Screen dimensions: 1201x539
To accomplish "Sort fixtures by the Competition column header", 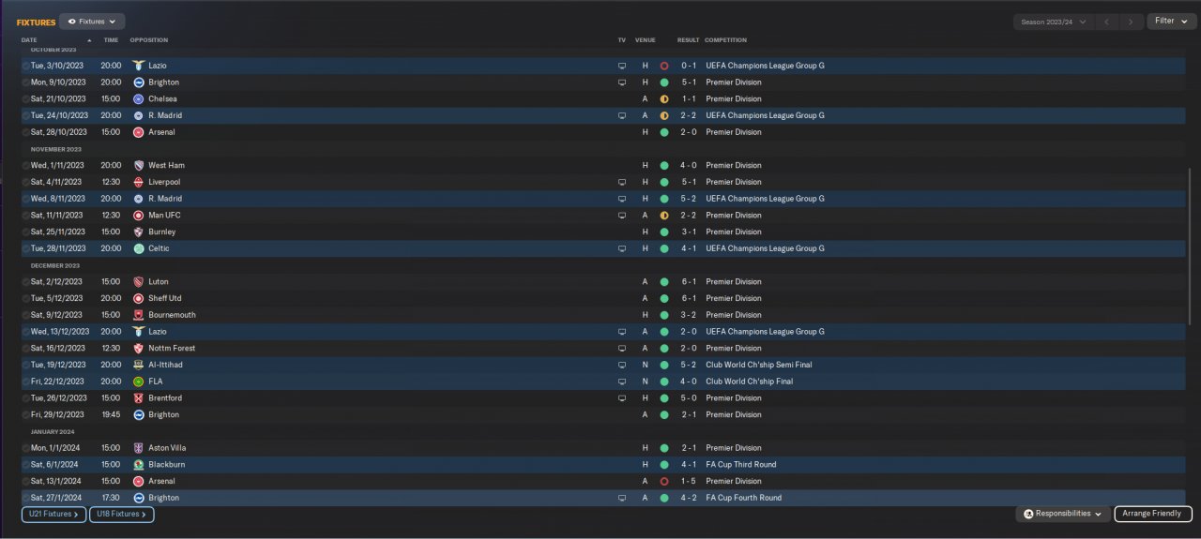I will 725,40.
